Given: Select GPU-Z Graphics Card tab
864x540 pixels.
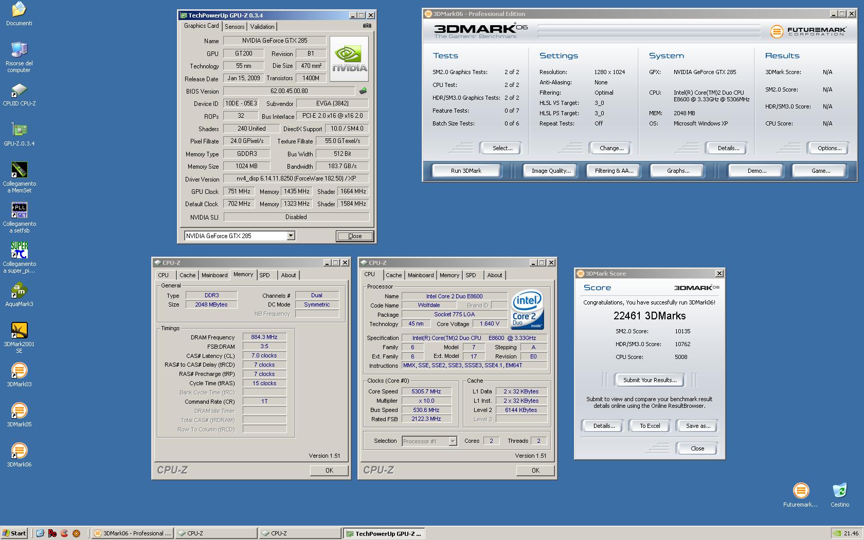Looking at the screenshot, I should tap(202, 26).
